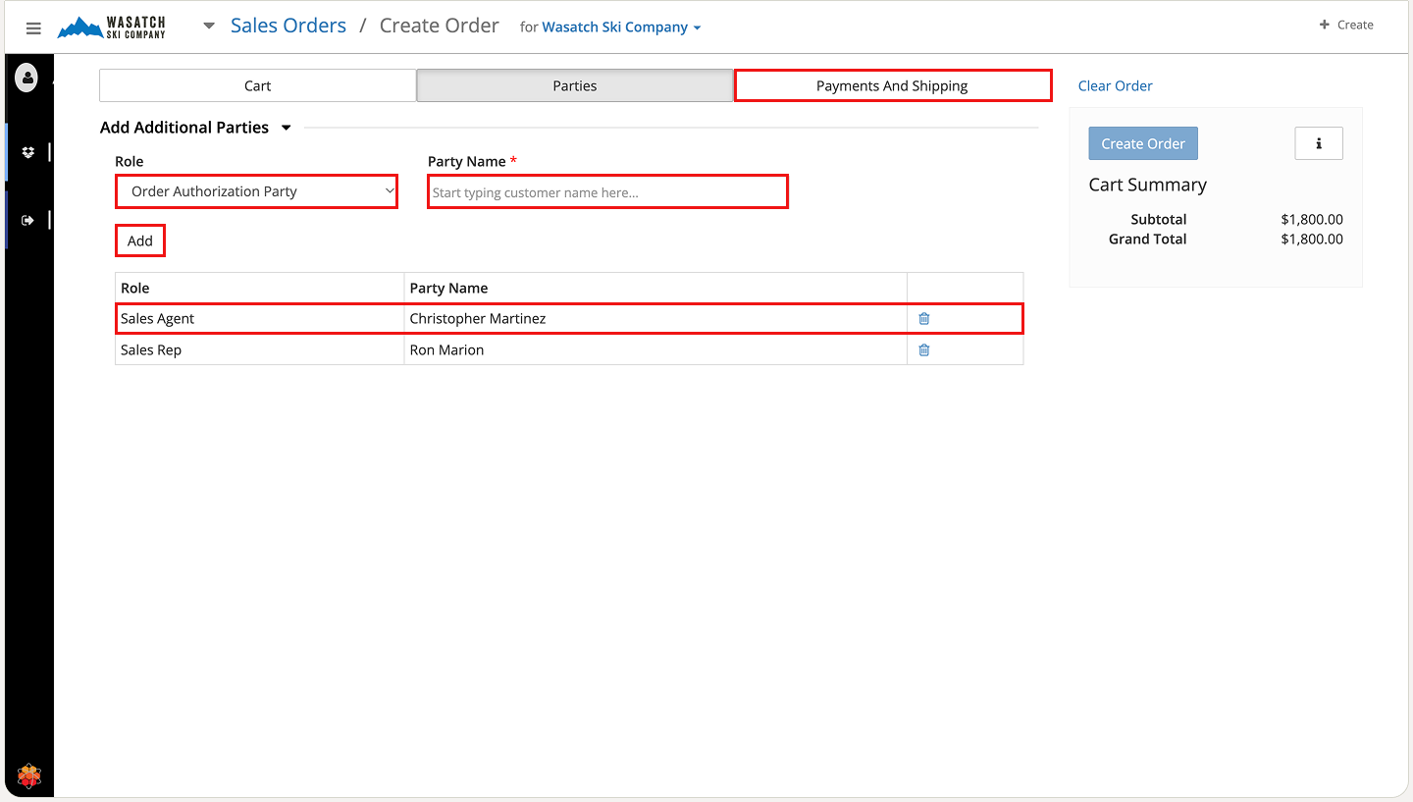
Task: Select the Parties tab
Action: point(575,86)
